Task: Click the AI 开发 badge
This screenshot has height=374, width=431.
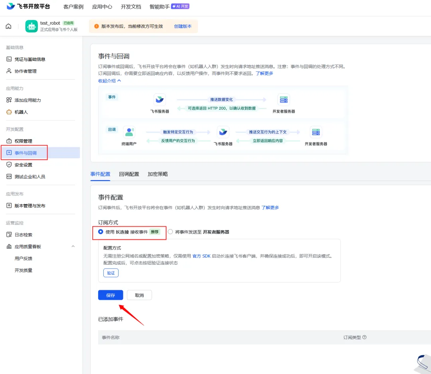Action: click(180, 6)
